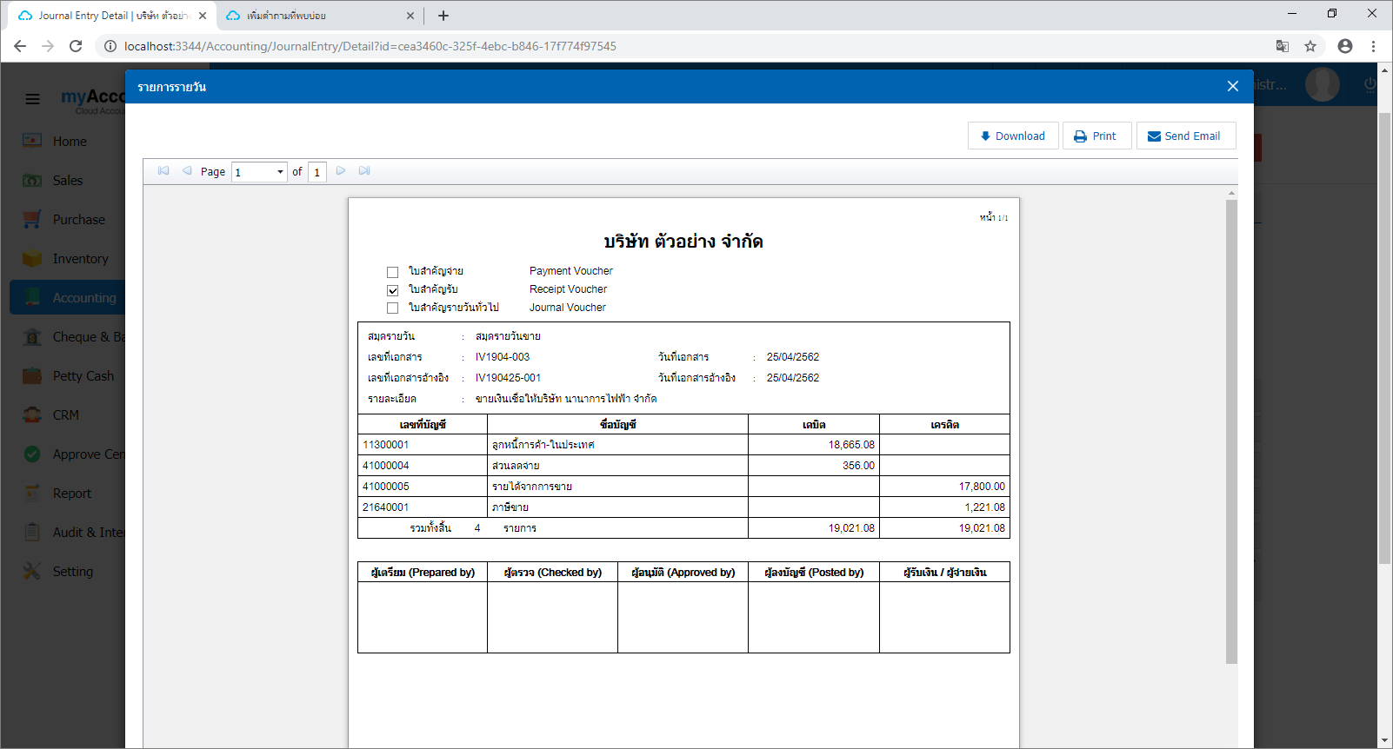Go to next report page

coord(341,171)
